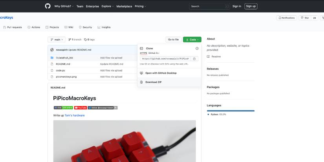The height and width of the screenshot is (162, 324).
Task: Open the star count 28
Action: click(x=314, y=18)
